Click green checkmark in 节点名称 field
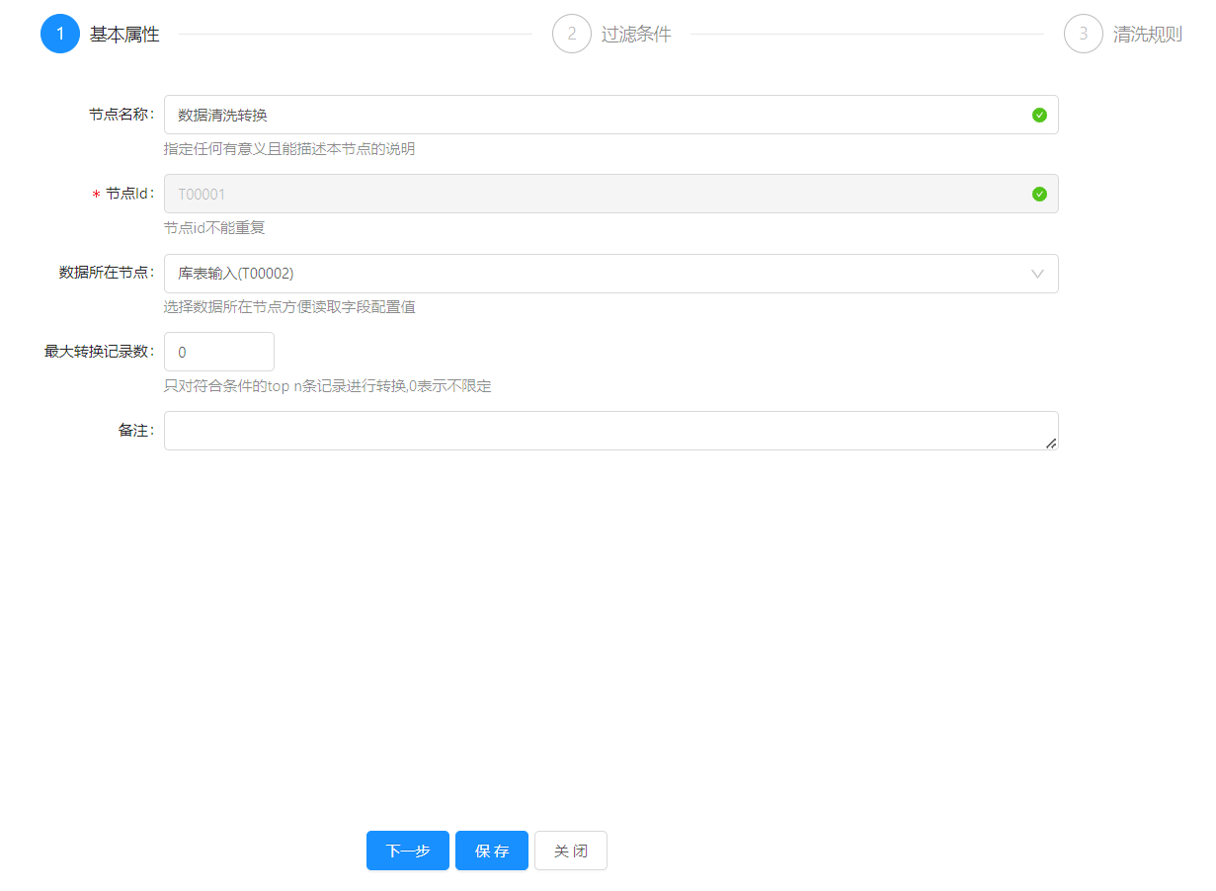This screenshot has height=891, width=1216. point(1039,115)
